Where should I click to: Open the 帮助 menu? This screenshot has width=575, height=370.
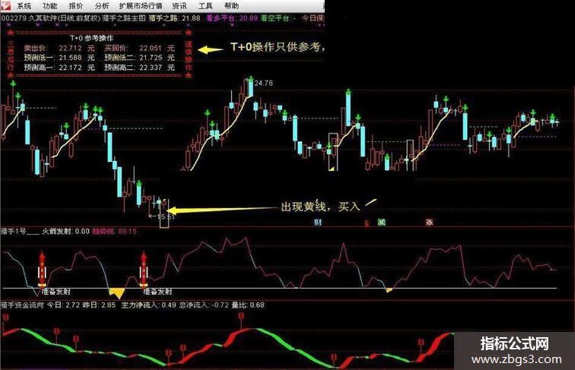click(x=231, y=6)
